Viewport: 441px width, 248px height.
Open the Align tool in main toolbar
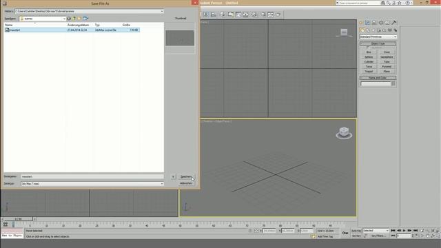(x=214, y=14)
